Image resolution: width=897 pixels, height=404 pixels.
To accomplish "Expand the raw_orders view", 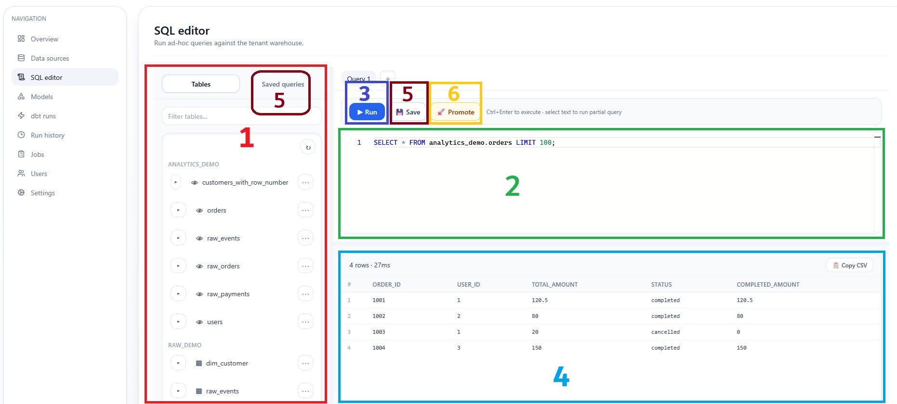I will tap(178, 266).
